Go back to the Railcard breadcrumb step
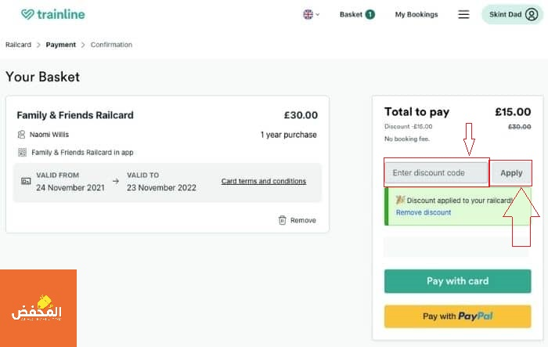 point(18,45)
